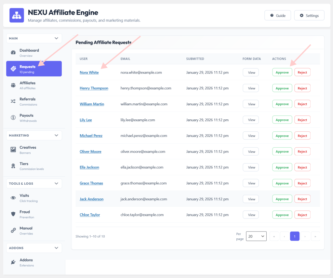Open Fraud shield icon
The height and width of the screenshot is (278, 333).
click(13, 214)
